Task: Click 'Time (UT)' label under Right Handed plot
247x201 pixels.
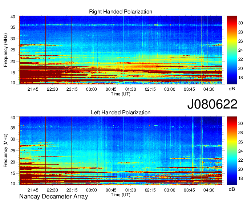Action: (121, 94)
